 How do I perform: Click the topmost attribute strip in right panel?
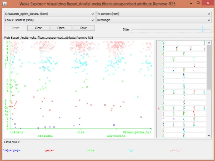[184, 43]
